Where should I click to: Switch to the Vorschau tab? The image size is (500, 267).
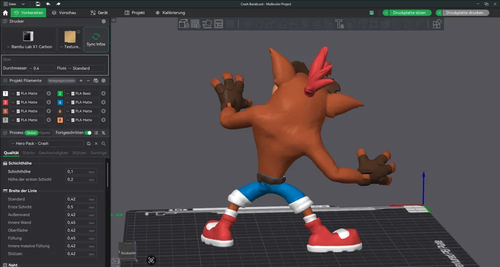click(64, 13)
